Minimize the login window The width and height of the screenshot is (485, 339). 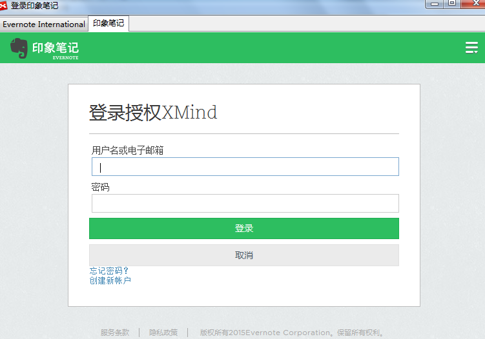click(435, 3)
